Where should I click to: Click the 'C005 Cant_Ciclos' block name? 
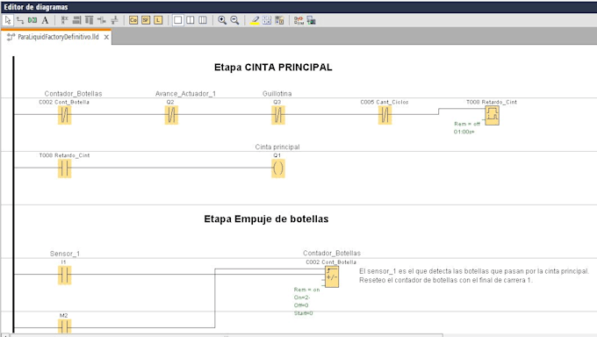(x=385, y=102)
